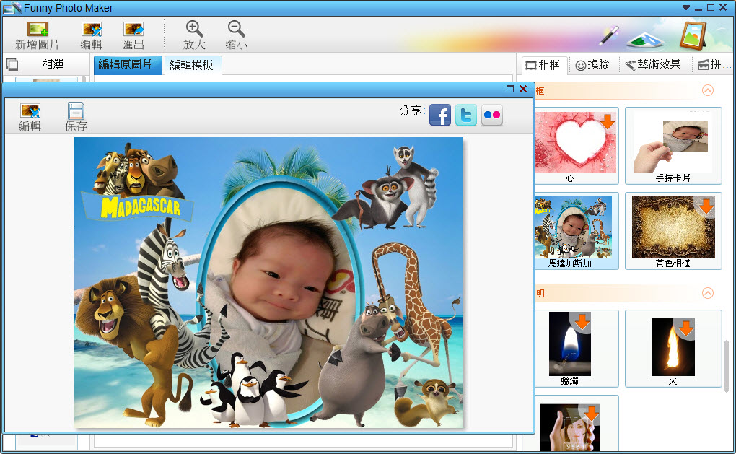This screenshot has width=736, height=454.
Task: Share the picture on Facebook
Action: pyautogui.click(x=440, y=115)
